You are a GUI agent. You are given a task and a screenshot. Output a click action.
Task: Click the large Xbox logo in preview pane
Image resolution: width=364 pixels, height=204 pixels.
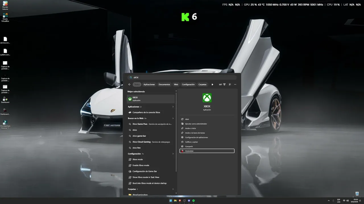[x=207, y=98]
